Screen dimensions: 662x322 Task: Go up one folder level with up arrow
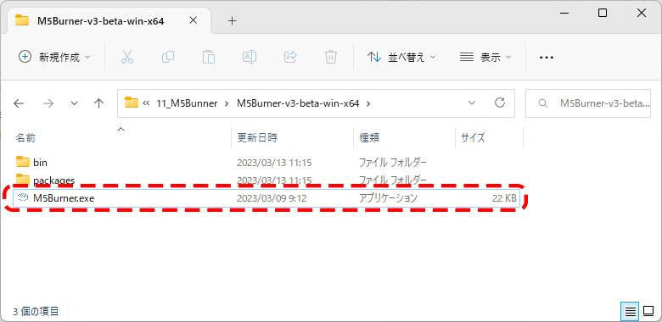[98, 103]
